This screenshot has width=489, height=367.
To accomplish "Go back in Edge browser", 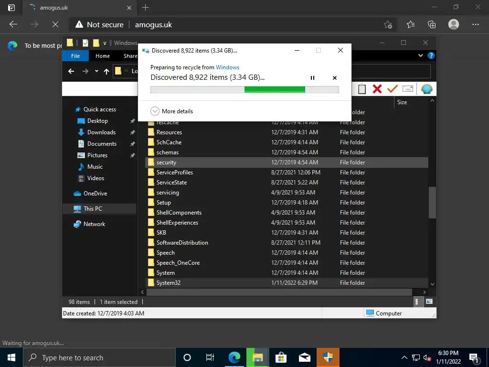I will (x=13, y=24).
